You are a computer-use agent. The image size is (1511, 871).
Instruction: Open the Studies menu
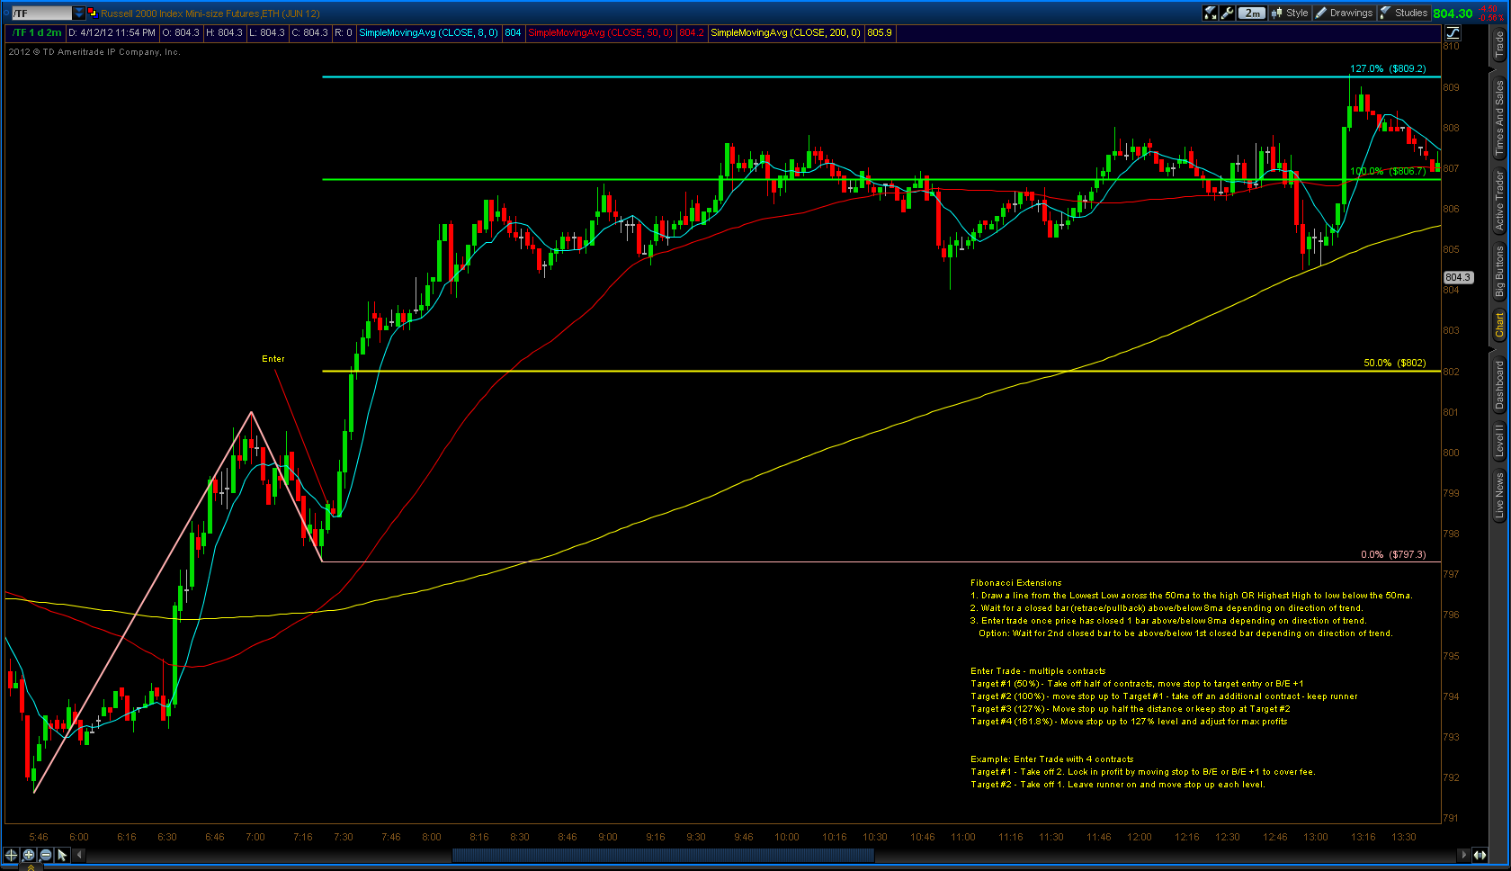pos(1404,13)
